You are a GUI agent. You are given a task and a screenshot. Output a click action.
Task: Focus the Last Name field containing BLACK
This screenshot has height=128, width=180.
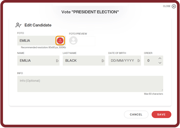coord(82,61)
